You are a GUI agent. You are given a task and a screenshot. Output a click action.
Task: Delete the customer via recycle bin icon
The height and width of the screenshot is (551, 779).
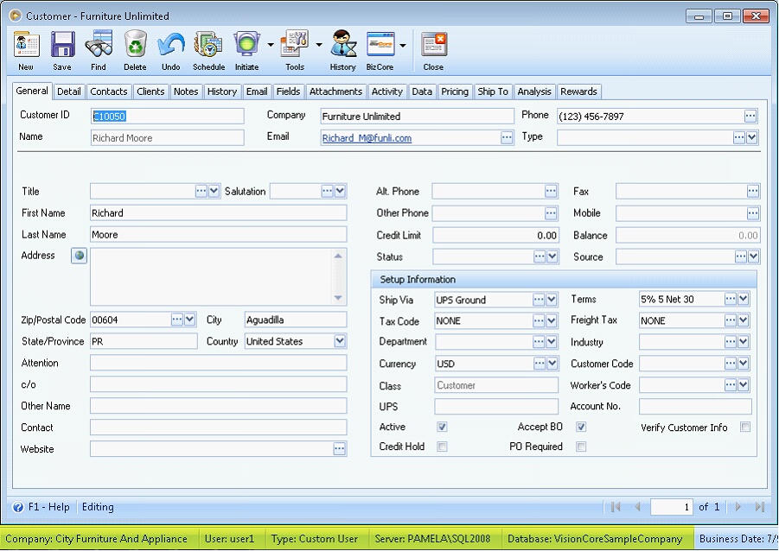[x=135, y=51]
